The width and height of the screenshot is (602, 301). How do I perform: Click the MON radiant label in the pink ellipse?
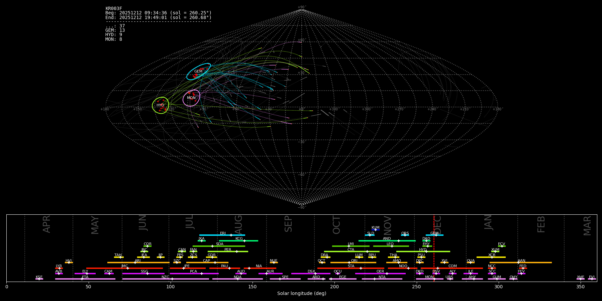tap(191, 98)
